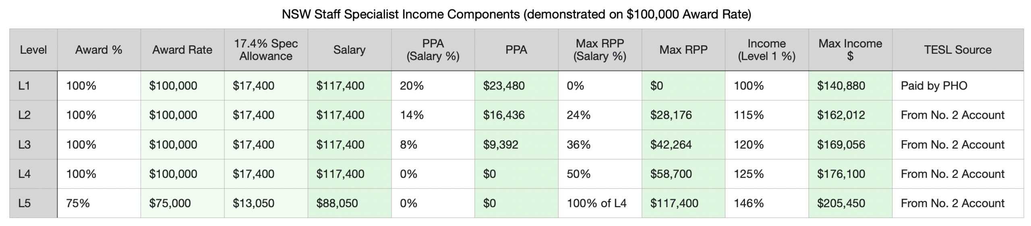Select the 75% award cell
The height and width of the screenshot is (226, 1031).
tap(78, 203)
